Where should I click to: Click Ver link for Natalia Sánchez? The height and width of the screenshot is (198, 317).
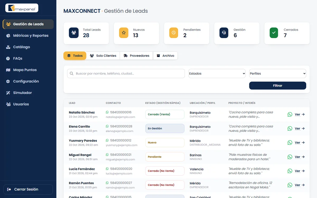tap(300, 115)
